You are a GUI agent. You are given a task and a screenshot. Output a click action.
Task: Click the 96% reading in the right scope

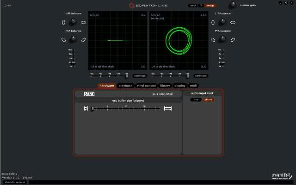203,67
